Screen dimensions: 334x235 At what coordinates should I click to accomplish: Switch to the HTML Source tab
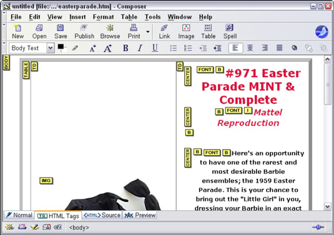(102, 215)
